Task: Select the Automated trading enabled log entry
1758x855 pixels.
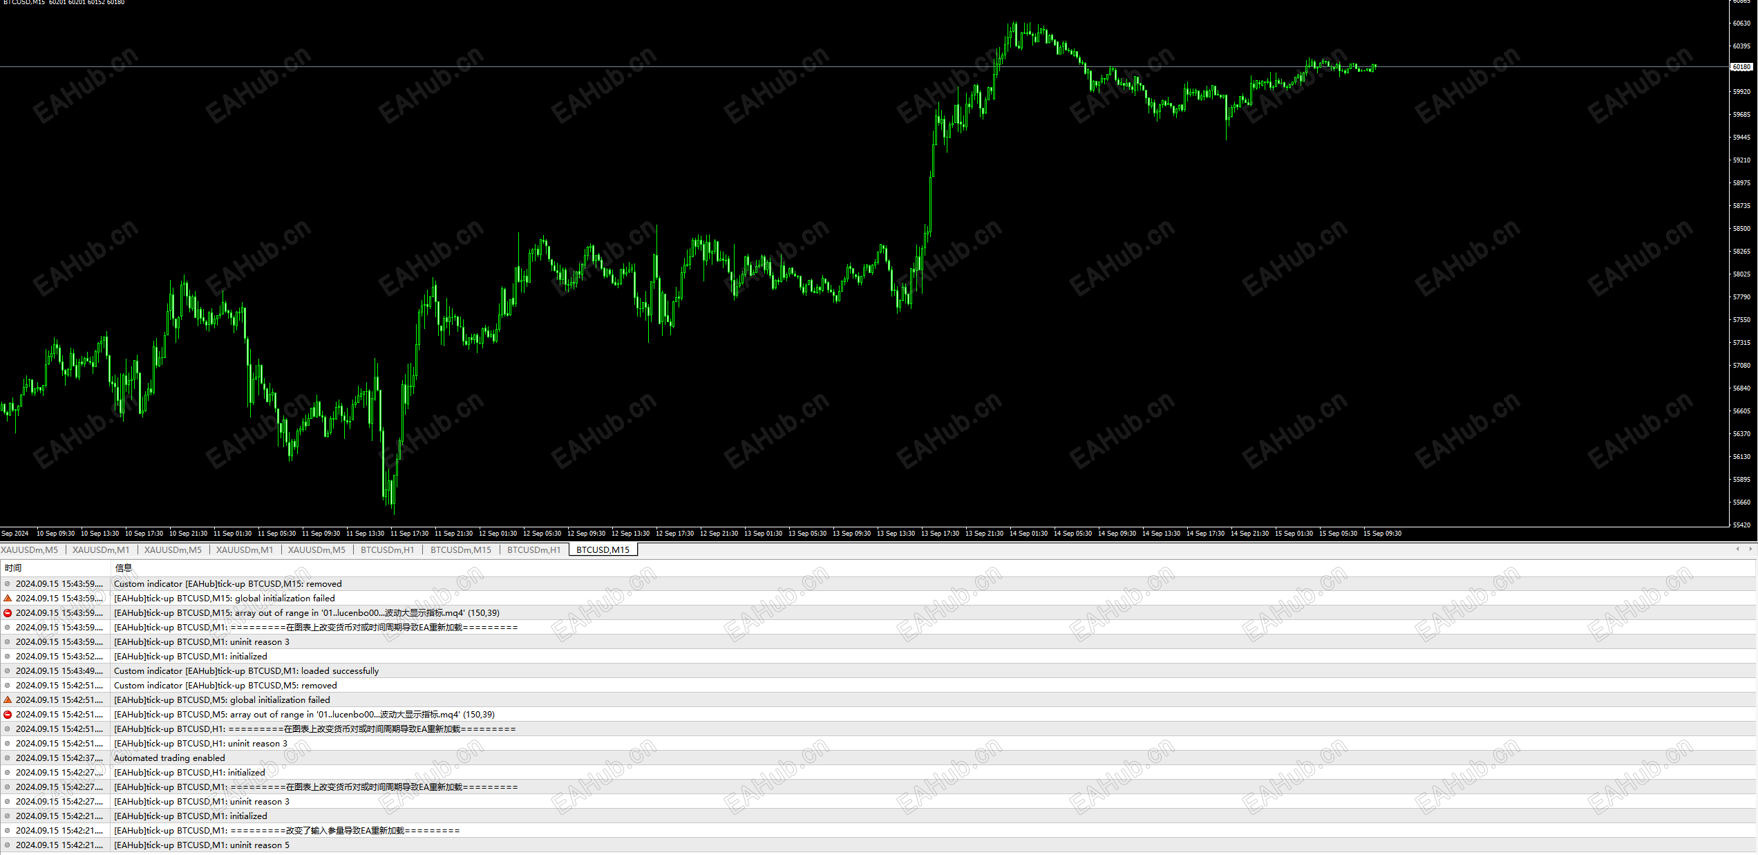Action: coord(169,758)
